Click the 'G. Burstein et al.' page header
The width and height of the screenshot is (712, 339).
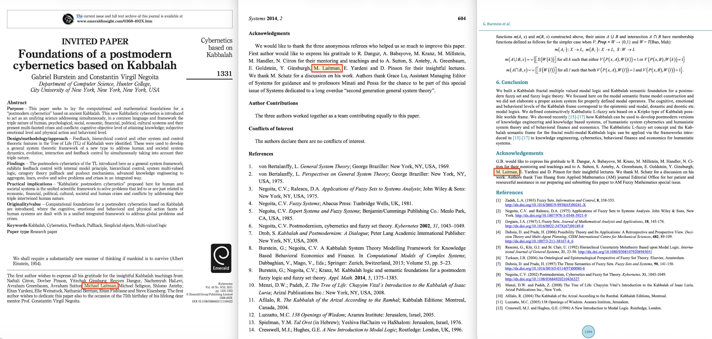pyautogui.click(x=496, y=24)
